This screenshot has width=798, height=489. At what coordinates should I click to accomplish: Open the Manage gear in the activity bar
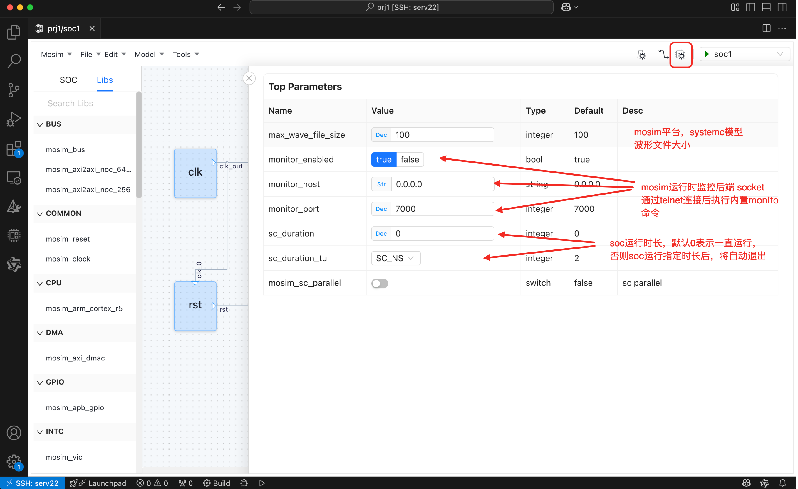click(14, 462)
